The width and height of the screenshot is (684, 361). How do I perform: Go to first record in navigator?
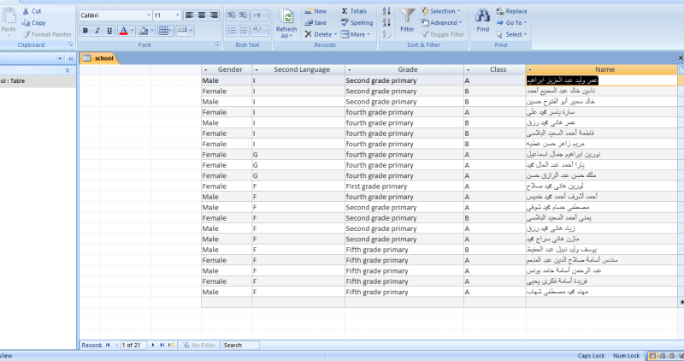point(108,345)
